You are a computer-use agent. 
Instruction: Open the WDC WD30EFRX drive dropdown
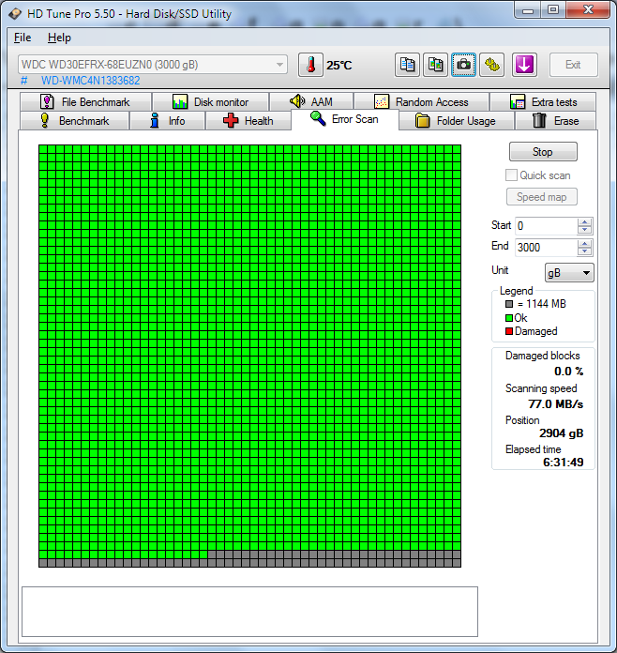153,65
